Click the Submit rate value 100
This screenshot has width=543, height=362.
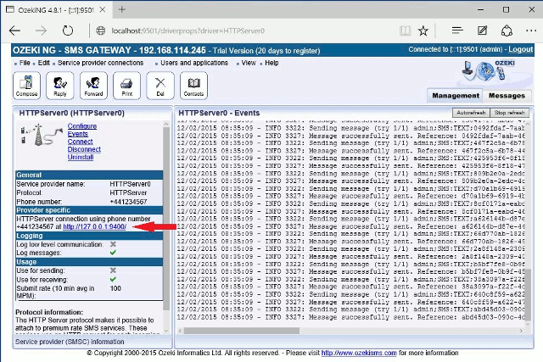click(x=115, y=288)
